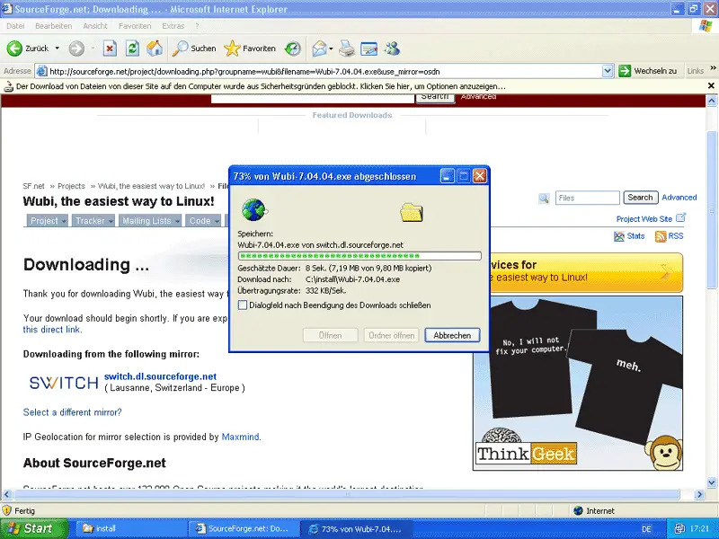
Task: Click the Wechseln zu go button
Action: [x=647, y=71]
